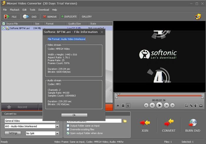206x144 pixels.
Task: Expand the General Video category dropdown
Action: click(x=57, y=121)
